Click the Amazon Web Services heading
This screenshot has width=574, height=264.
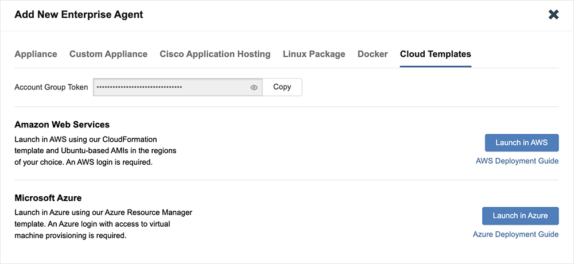click(x=62, y=125)
